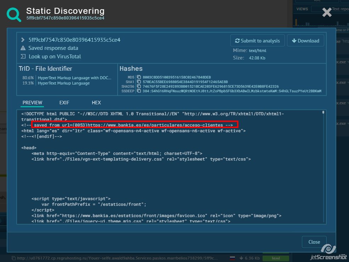
Task: Click the meta http-equiv Content-Type line
Action: [117, 153]
